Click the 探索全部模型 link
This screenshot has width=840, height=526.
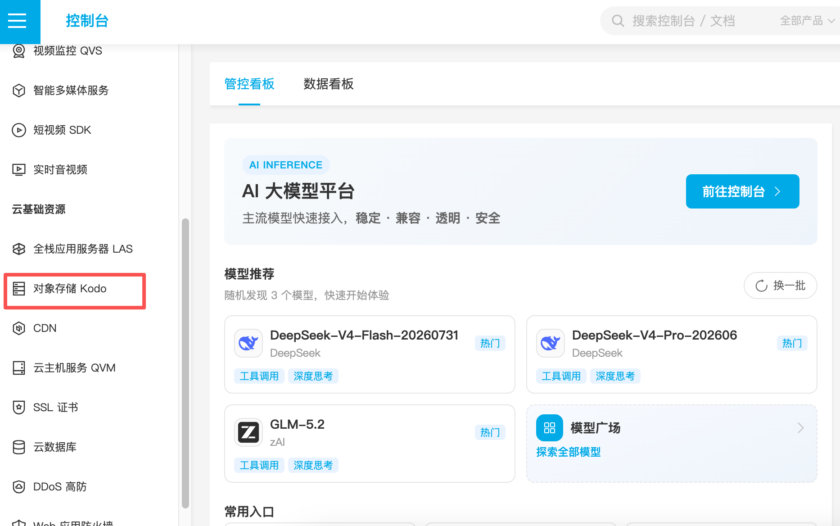[568, 452]
